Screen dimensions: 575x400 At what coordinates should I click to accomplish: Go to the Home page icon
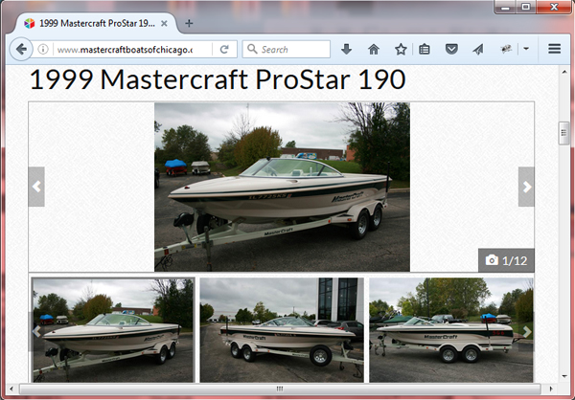tap(374, 49)
